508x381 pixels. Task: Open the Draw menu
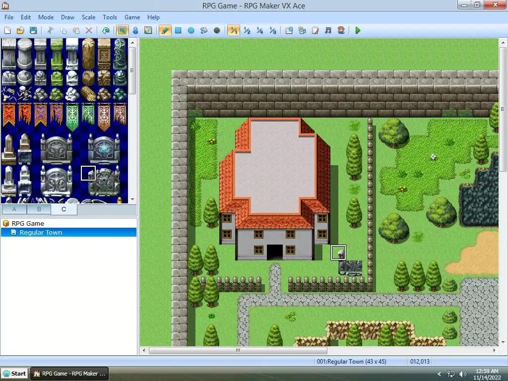coord(67,17)
